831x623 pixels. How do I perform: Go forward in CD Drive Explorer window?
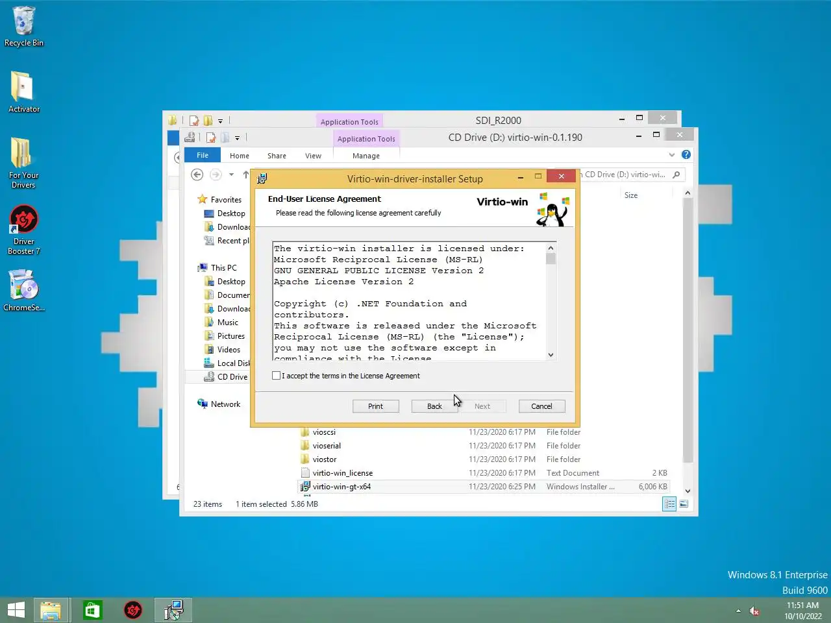(216, 175)
